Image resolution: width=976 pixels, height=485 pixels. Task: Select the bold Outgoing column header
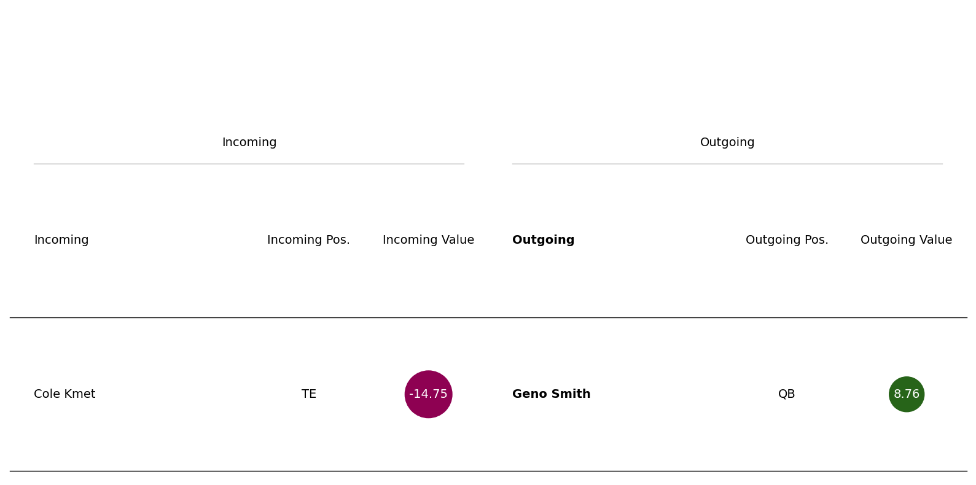[x=544, y=240]
